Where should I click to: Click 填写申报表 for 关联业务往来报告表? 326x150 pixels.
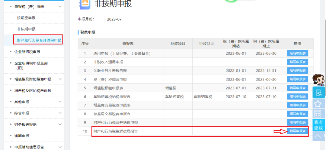point(298,70)
